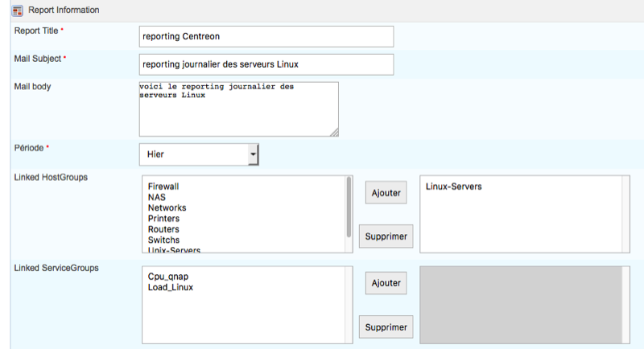Select Switchs in the HostGroups list
The image size is (644, 349).
[x=163, y=240]
